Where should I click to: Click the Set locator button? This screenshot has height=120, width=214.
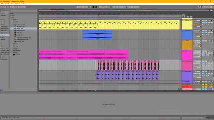pos(184,15)
